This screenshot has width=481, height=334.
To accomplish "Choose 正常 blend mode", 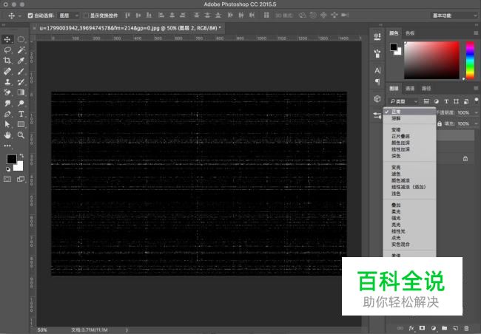I will 409,112.
